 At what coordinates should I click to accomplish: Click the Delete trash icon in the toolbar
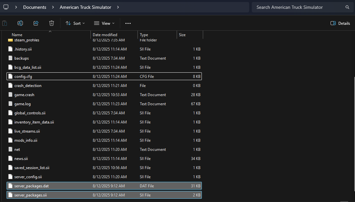(52, 23)
